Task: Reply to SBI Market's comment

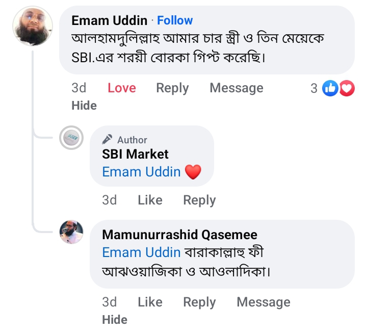Action: tap(199, 200)
